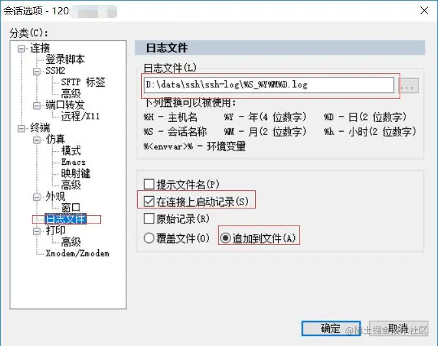Select Xmodem/Zmodem tree item
Image resolution: width=438 pixels, height=346 pixels.
tap(77, 253)
